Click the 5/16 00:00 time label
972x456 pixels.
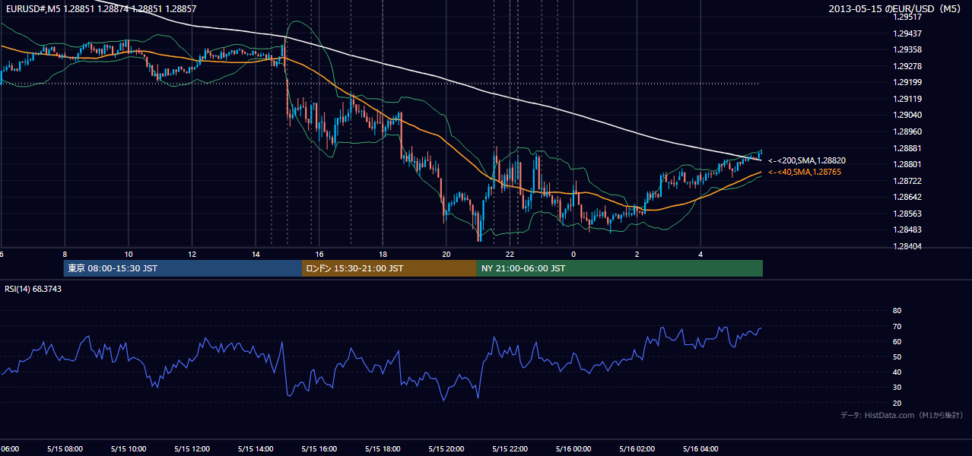573,449
